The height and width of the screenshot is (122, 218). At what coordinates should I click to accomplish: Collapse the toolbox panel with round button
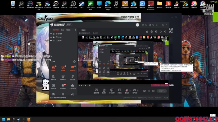(x=74, y=62)
